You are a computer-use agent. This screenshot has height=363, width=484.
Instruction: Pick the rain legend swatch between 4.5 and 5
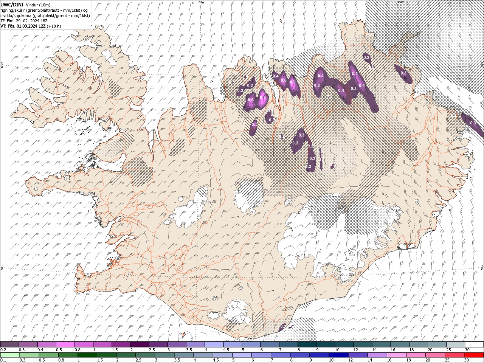tap(223, 355)
